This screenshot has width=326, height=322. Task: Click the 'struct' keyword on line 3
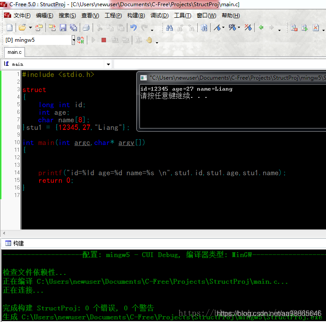[x=34, y=90]
